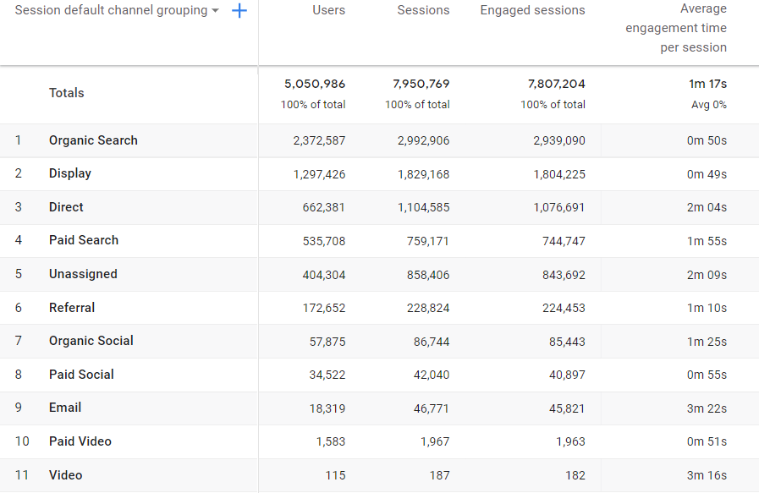Click the Video channel row

point(65,475)
